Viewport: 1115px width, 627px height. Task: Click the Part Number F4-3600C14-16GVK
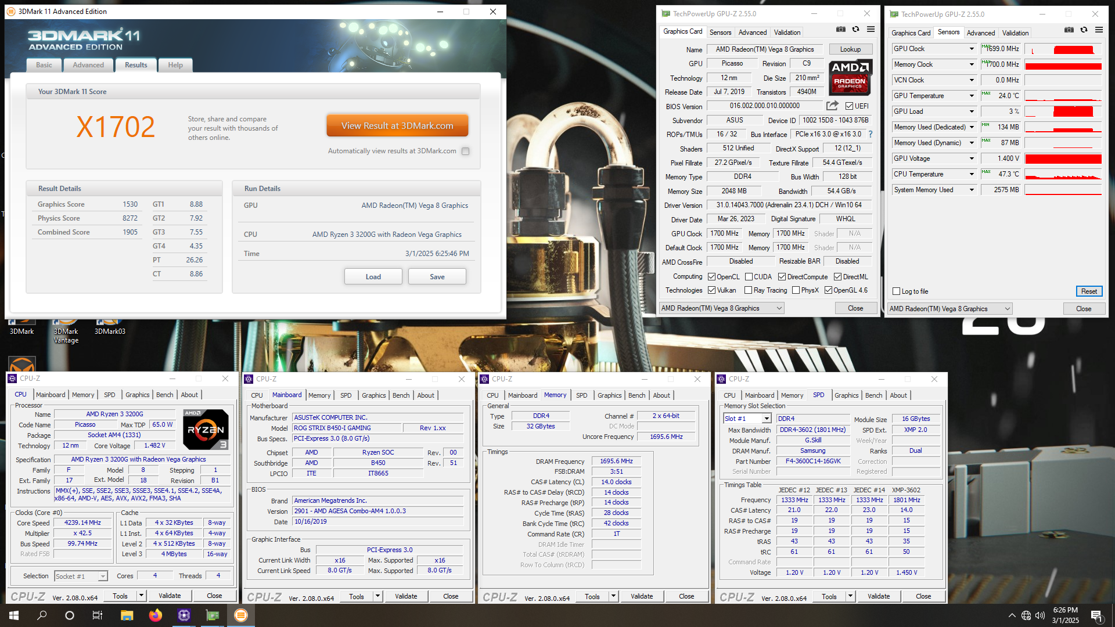812,461
